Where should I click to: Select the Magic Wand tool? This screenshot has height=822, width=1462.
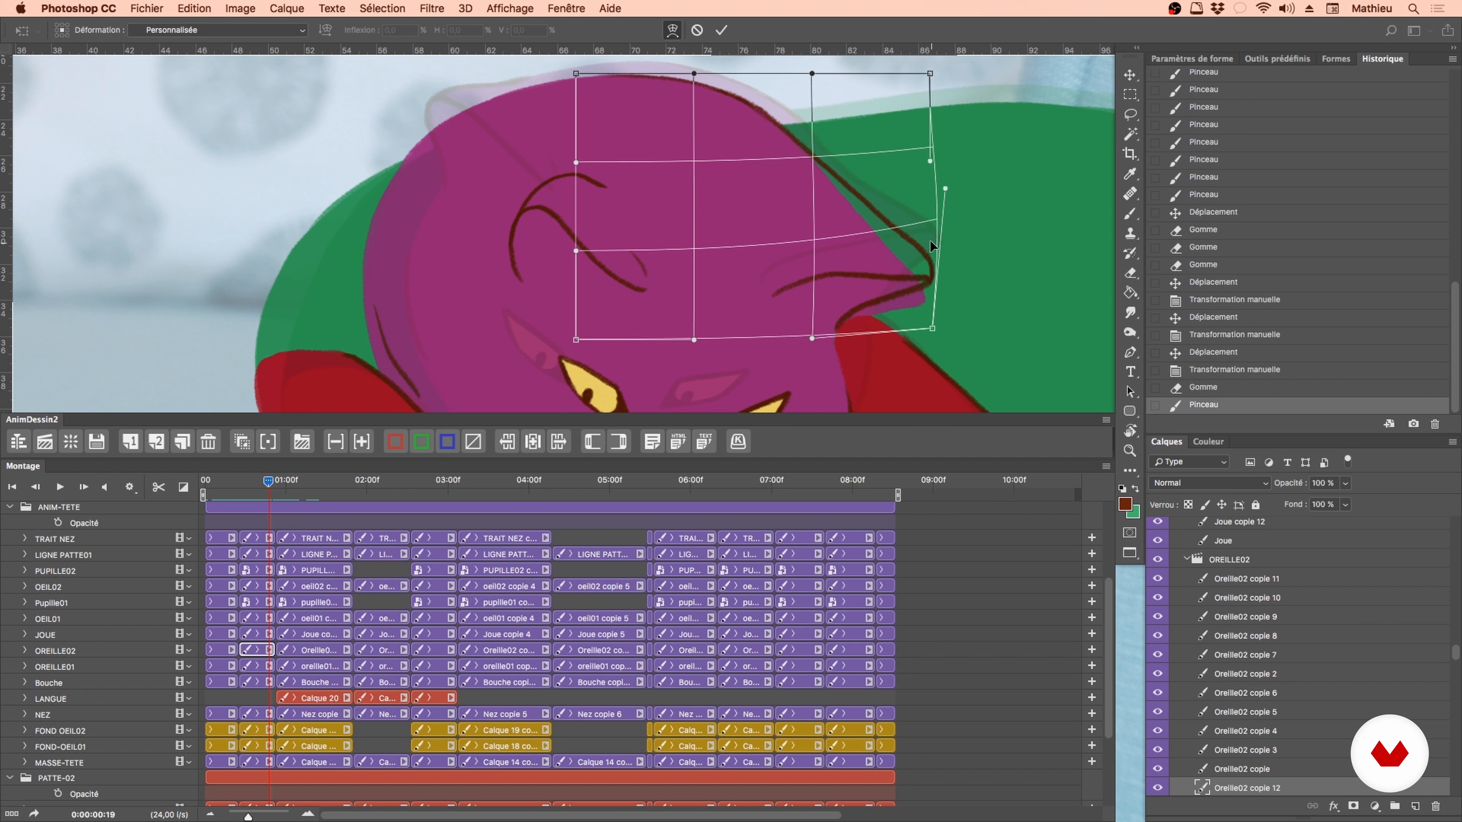pos(1130,134)
